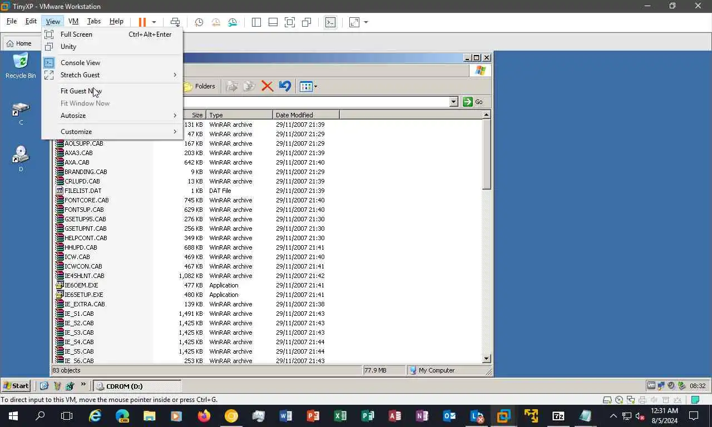Select Console View menu entry
Screen dimensions: 712x427
[112, 63]
